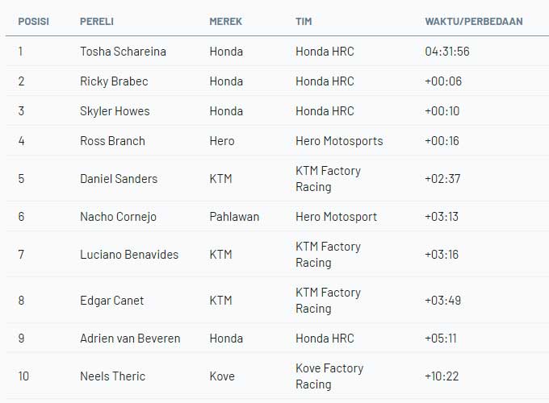Click the PEBALAP column header
This screenshot has width=549, height=403.
pyautogui.click(x=97, y=21)
